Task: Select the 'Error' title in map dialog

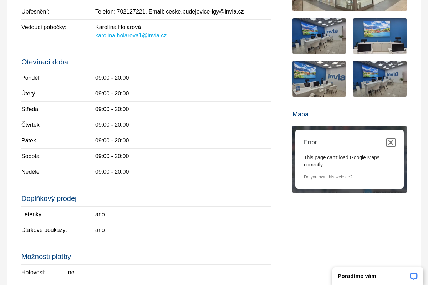Action: point(310,142)
